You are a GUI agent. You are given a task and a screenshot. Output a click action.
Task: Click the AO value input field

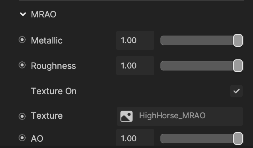135,138
